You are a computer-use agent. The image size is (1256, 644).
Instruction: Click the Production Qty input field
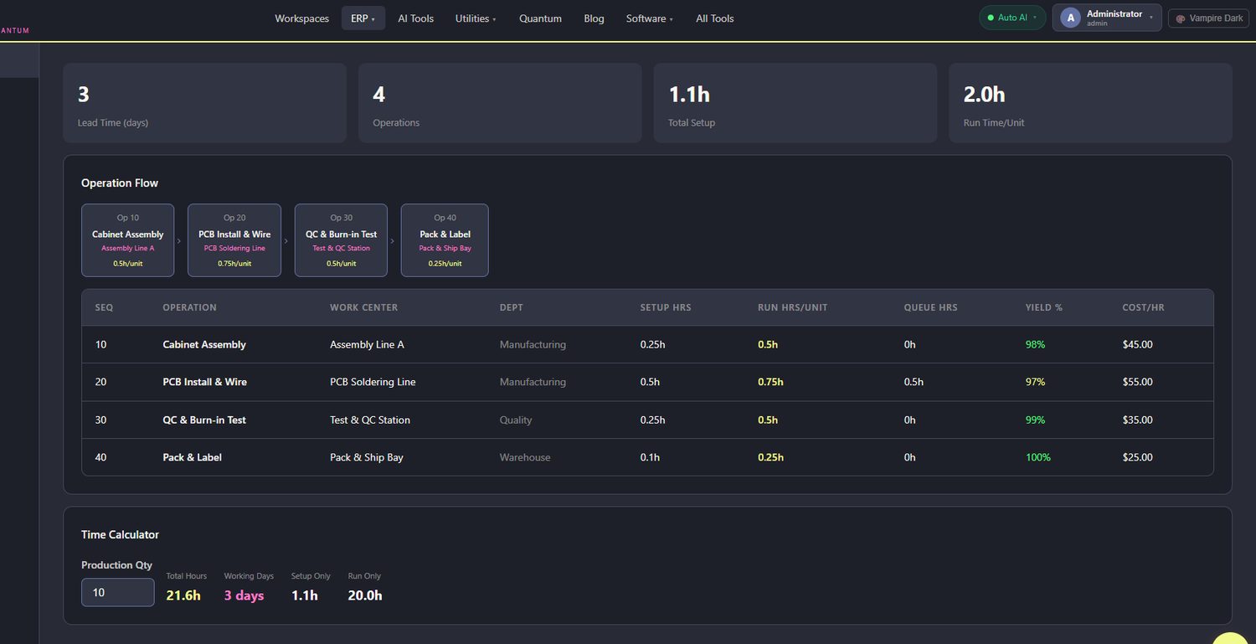pyautogui.click(x=118, y=592)
